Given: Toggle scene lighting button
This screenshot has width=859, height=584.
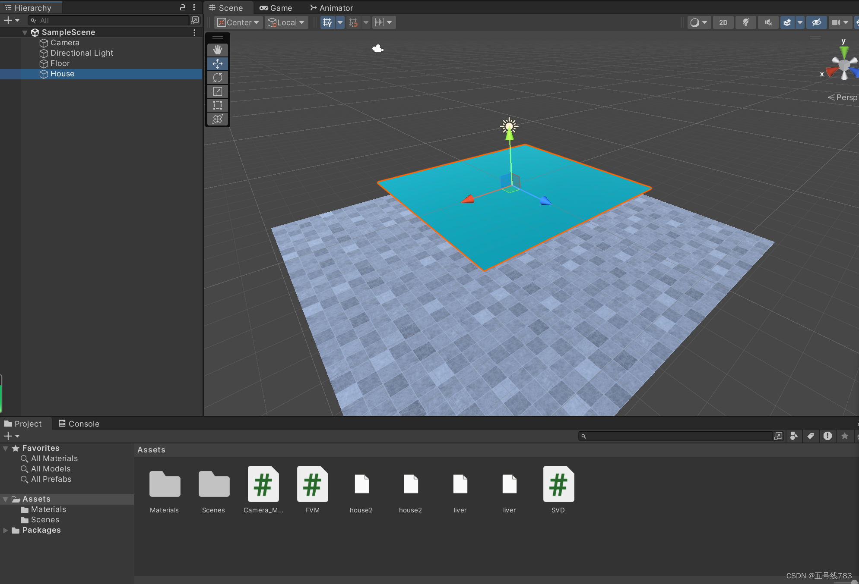Looking at the screenshot, I should point(745,22).
